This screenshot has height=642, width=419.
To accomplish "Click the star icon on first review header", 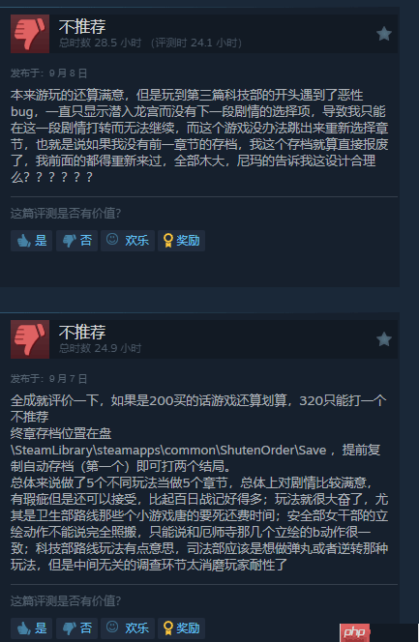I will pos(384,34).
